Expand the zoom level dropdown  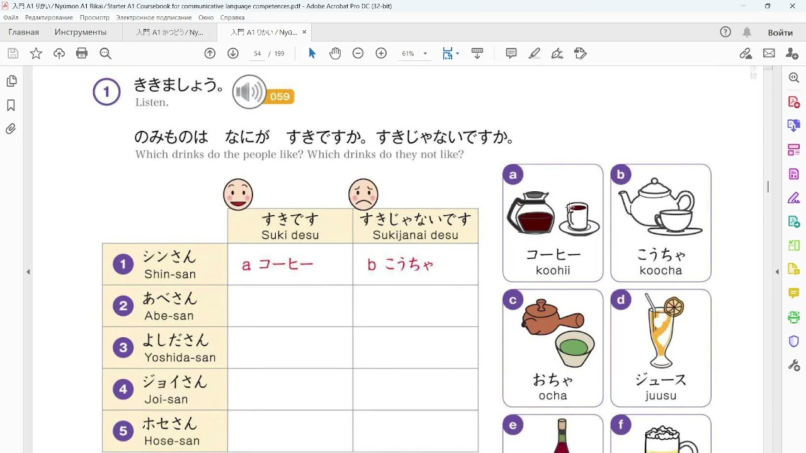[x=425, y=53]
